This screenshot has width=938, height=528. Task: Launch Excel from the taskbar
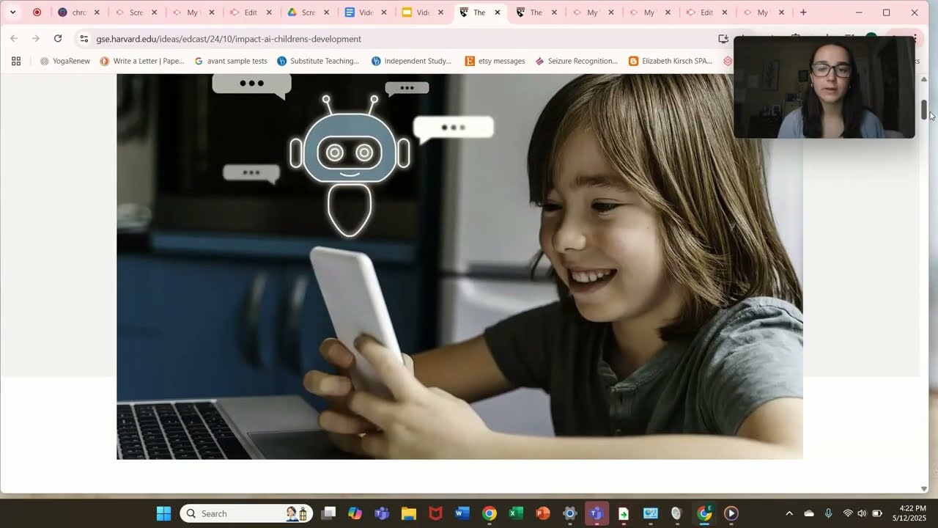[x=516, y=513]
